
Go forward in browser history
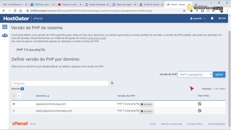pyautogui.click(x=9, y=10)
